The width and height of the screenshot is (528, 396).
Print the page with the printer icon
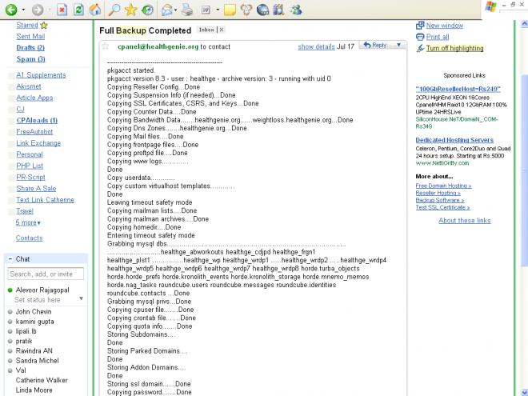pos(187,10)
